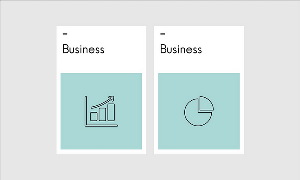Select the middle bar in growth chart
Screen dimensions: 300x180
pyautogui.click(x=102, y=114)
